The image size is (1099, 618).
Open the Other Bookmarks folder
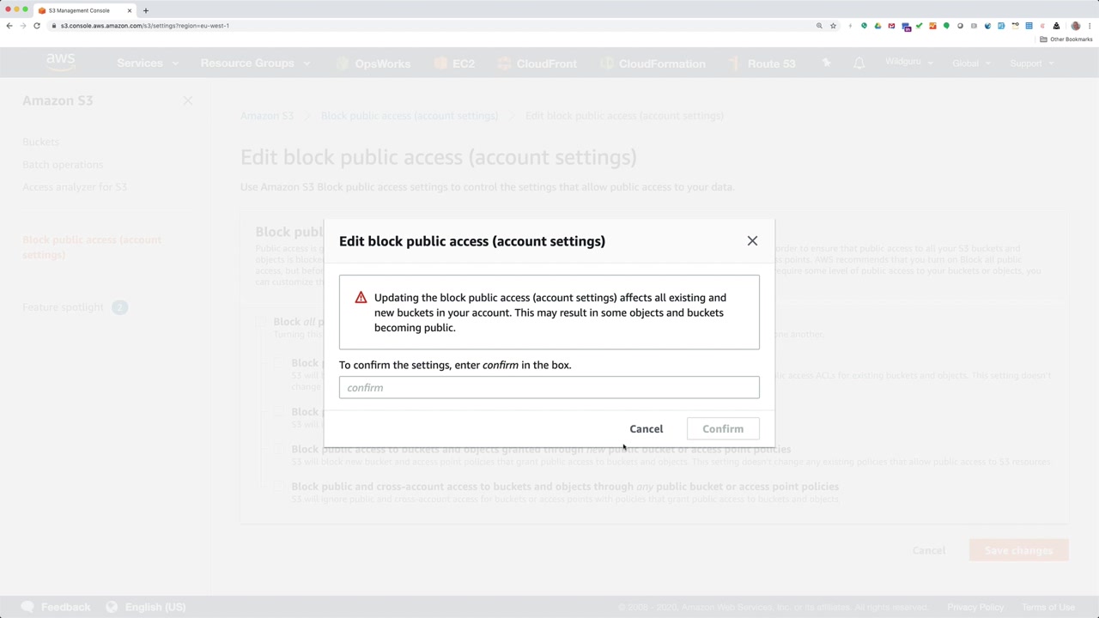pyautogui.click(x=1066, y=39)
